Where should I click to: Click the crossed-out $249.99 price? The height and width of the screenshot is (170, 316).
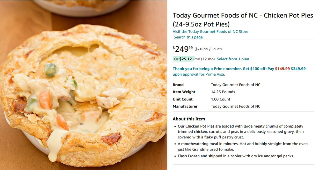pos(298,69)
